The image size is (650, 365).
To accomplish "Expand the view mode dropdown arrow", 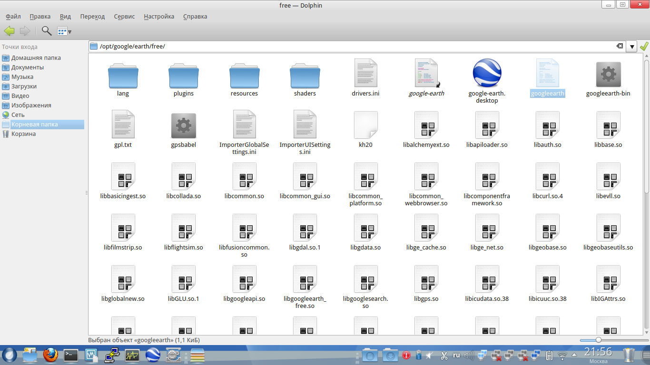I will point(70,32).
